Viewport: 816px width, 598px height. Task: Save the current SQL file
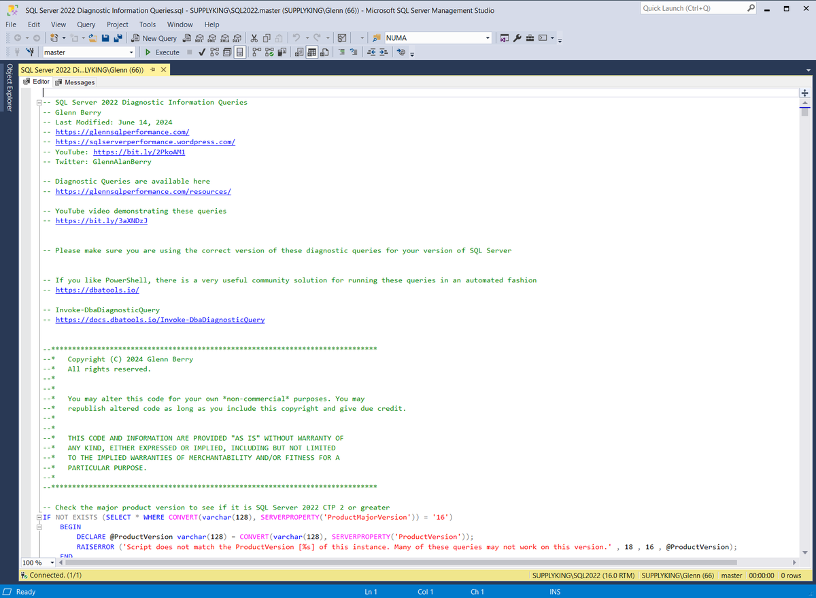[105, 38]
